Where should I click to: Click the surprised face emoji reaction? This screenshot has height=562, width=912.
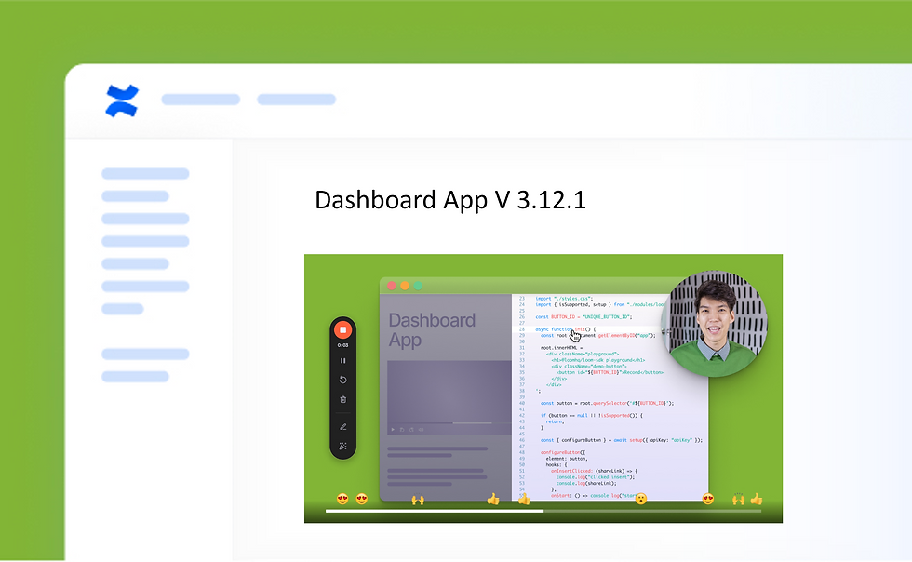[x=641, y=499]
